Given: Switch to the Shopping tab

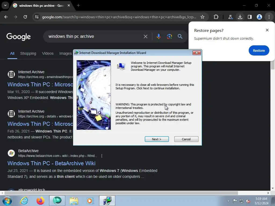Looking at the screenshot, I should point(28,53).
